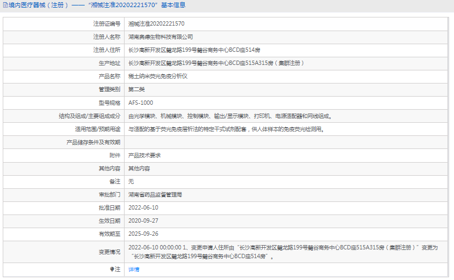Click the registrant name 湖南奥德生物科技有限公司
The height and width of the screenshot is (280, 454).
(161, 37)
